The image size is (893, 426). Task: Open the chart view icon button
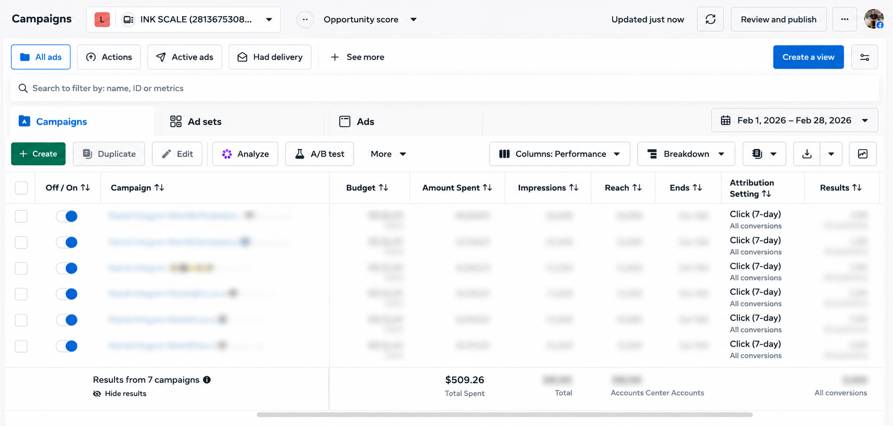click(862, 154)
